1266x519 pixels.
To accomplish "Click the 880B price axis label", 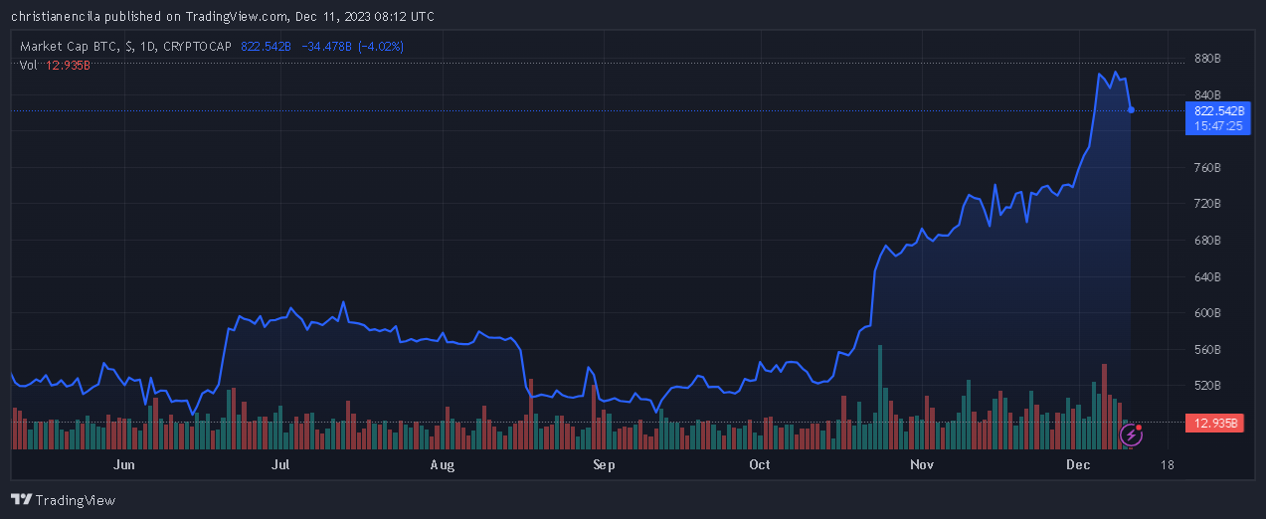I will click(x=1206, y=59).
